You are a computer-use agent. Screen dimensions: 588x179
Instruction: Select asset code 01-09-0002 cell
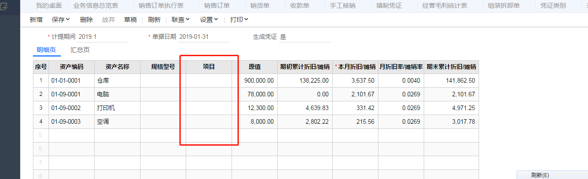(72, 108)
